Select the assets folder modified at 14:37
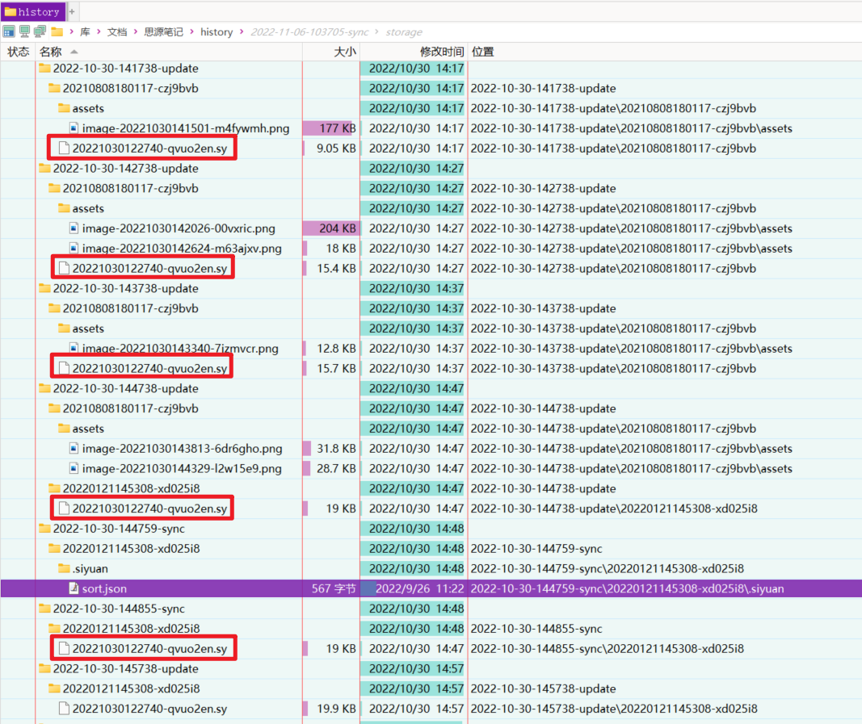Image resolution: width=862 pixels, height=724 pixels. [88, 329]
